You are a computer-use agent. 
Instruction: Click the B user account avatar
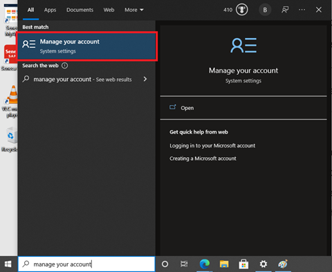[x=265, y=10]
